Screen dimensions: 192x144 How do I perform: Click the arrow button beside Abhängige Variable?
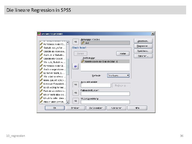click(75, 42)
